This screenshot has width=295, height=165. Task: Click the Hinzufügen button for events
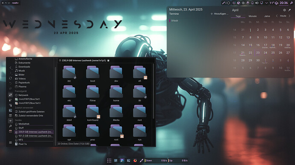click(219, 14)
